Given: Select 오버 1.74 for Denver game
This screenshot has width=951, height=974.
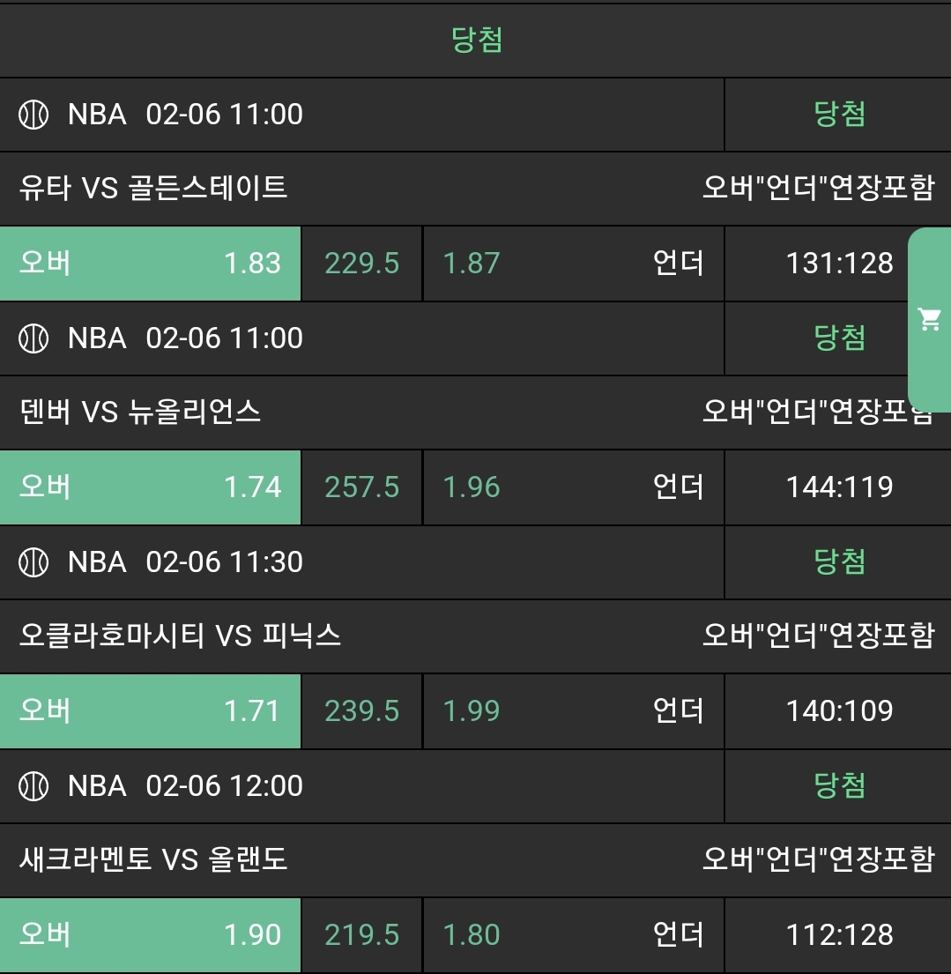Looking at the screenshot, I should 150,487.
